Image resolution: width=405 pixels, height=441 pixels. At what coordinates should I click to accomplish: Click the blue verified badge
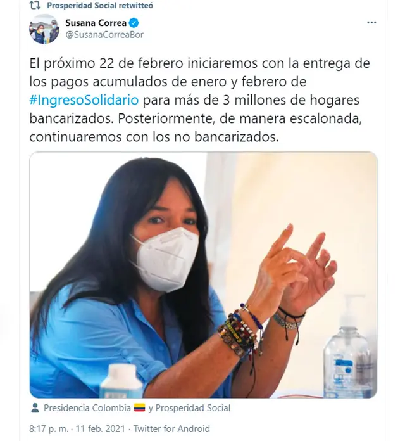click(x=134, y=23)
